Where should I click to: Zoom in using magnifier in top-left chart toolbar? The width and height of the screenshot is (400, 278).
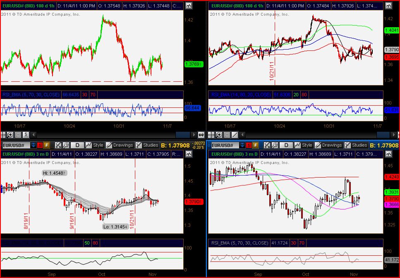pyautogui.click(x=10, y=135)
